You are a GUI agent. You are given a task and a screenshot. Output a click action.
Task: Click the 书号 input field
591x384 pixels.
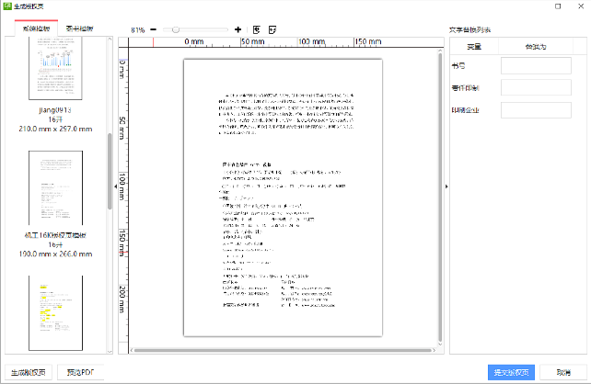(523, 65)
